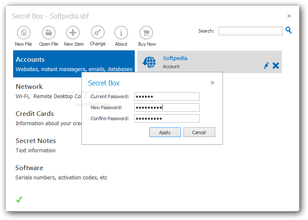The height and width of the screenshot is (220, 308).
Task: Select the Software category
Action: click(x=74, y=172)
